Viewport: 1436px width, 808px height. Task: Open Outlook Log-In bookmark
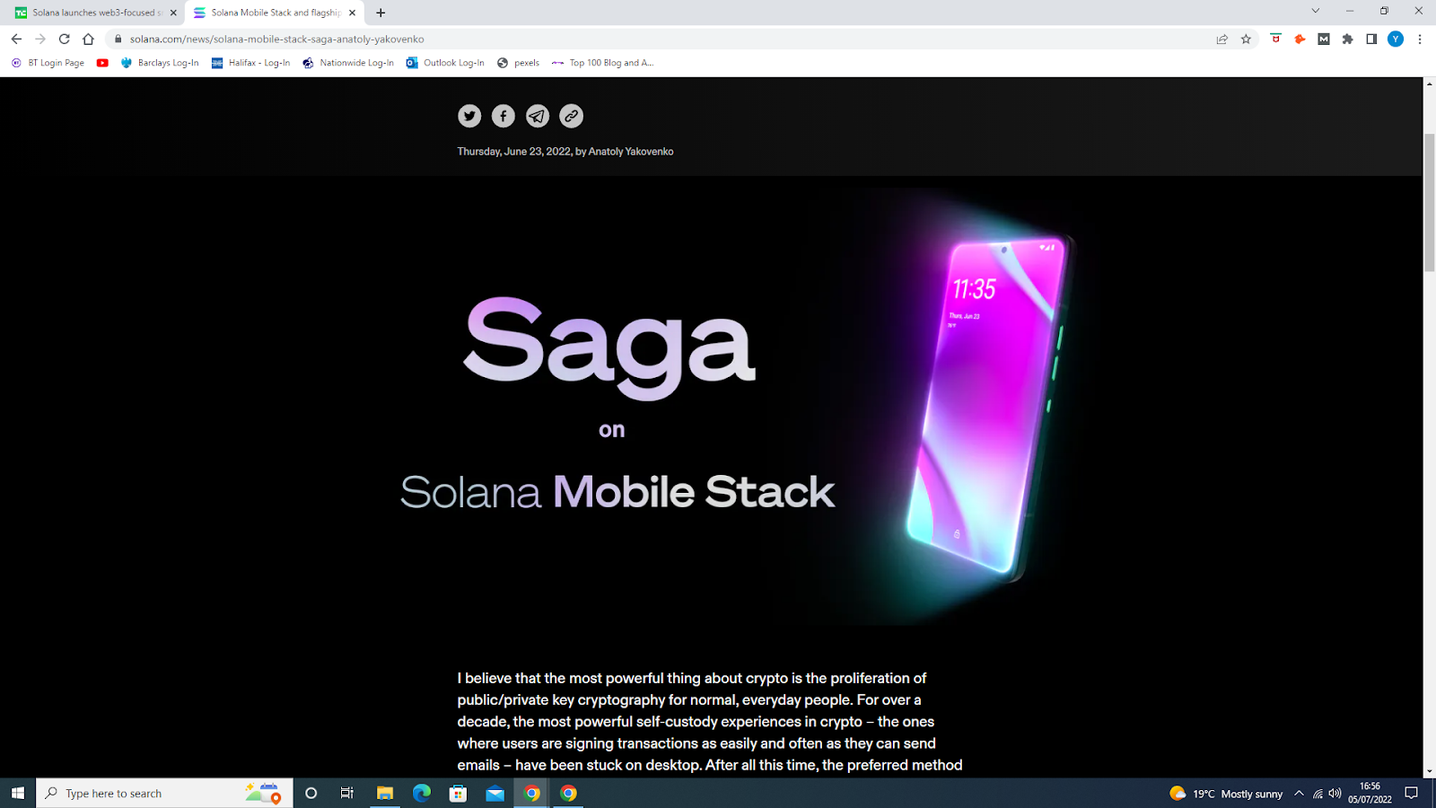pyautogui.click(x=445, y=63)
